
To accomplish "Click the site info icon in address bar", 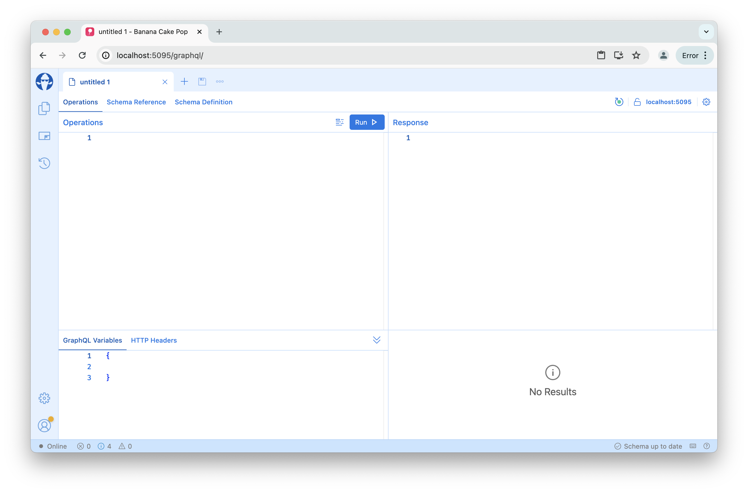I will click(x=106, y=55).
